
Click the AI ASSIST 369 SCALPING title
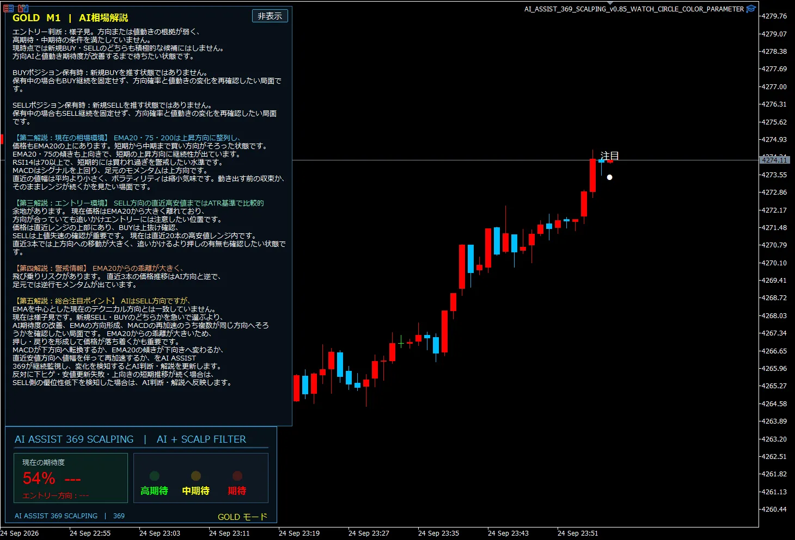pos(74,439)
